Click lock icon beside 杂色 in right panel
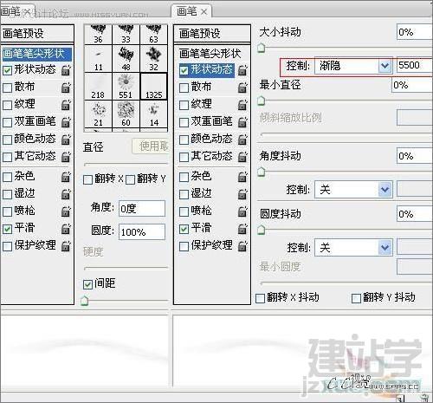433x403 pixels. tap(242, 177)
